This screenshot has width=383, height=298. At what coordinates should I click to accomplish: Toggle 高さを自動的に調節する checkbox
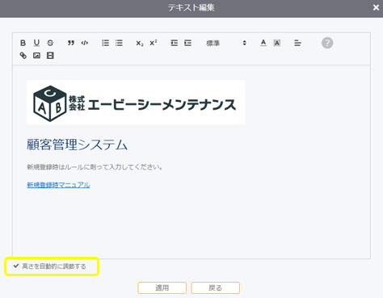point(16,266)
